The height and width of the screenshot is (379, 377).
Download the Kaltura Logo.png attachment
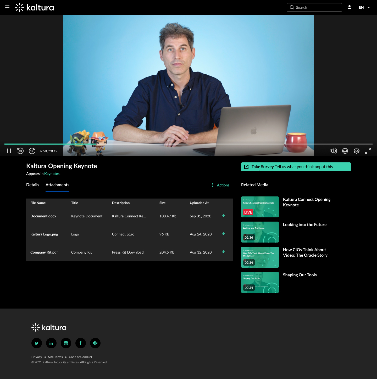click(x=223, y=234)
